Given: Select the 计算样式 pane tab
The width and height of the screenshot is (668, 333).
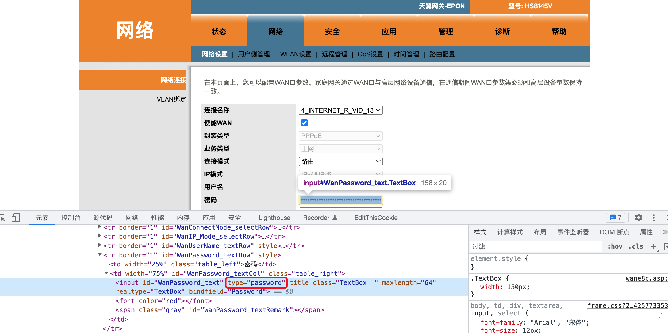Looking at the screenshot, I should coord(510,232).
